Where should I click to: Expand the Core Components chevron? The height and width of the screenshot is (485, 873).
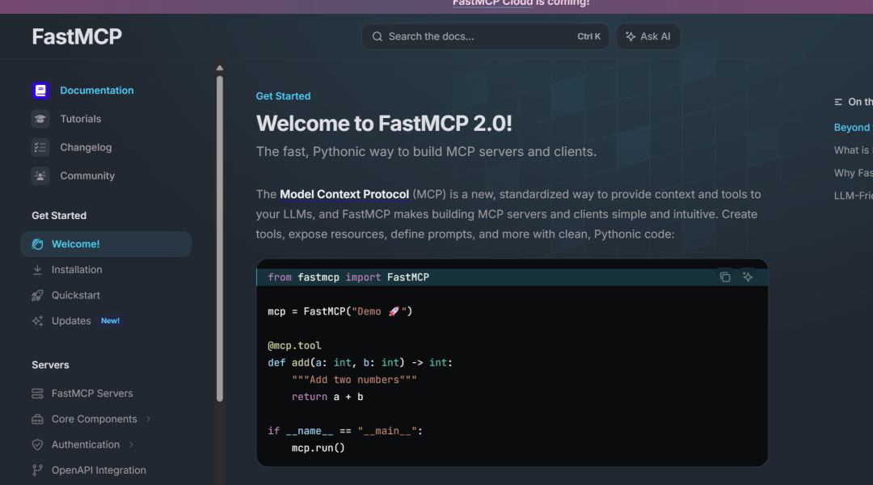[x=148, y=419]
